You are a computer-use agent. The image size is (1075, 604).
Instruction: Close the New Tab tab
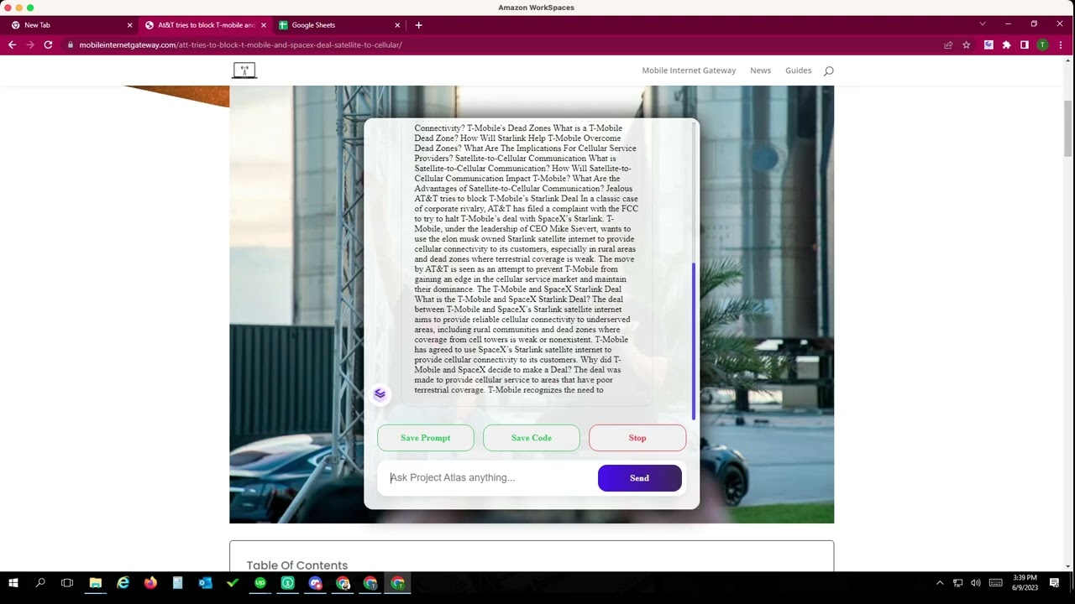pyautogui.click(x=129, y=25)
